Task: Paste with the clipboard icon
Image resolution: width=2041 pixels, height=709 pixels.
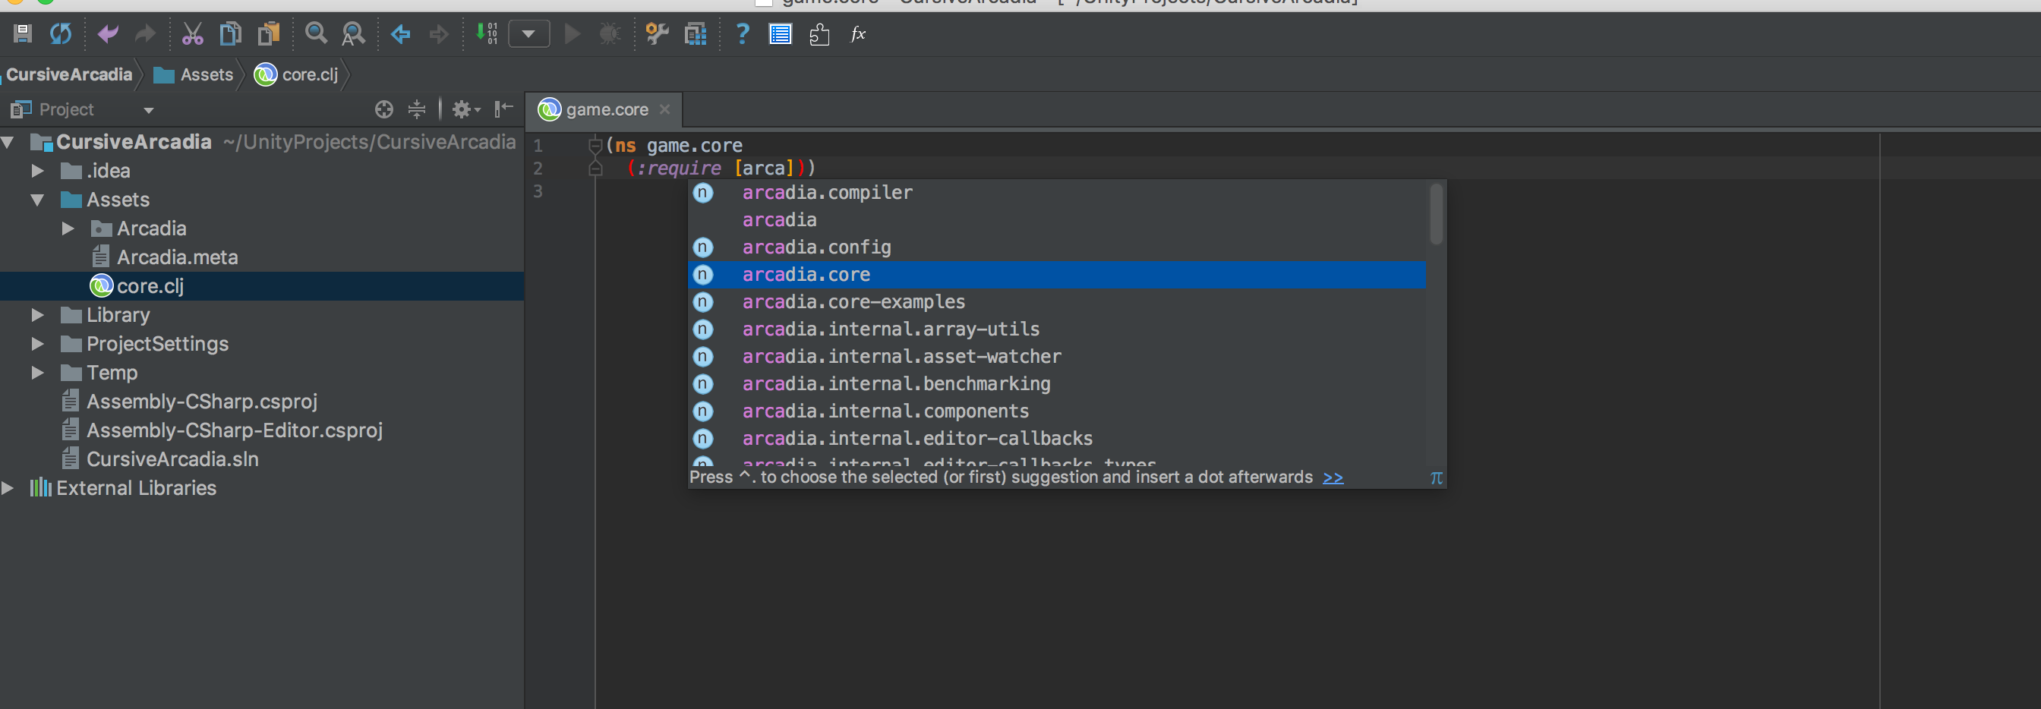Action: coord(269,34)
